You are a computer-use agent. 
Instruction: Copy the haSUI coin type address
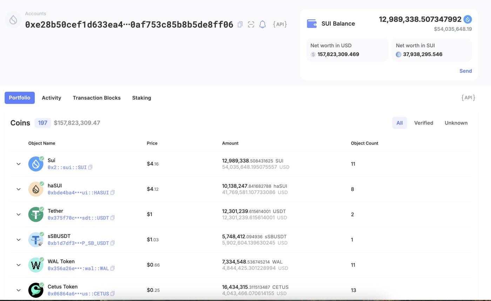[113, 193]
